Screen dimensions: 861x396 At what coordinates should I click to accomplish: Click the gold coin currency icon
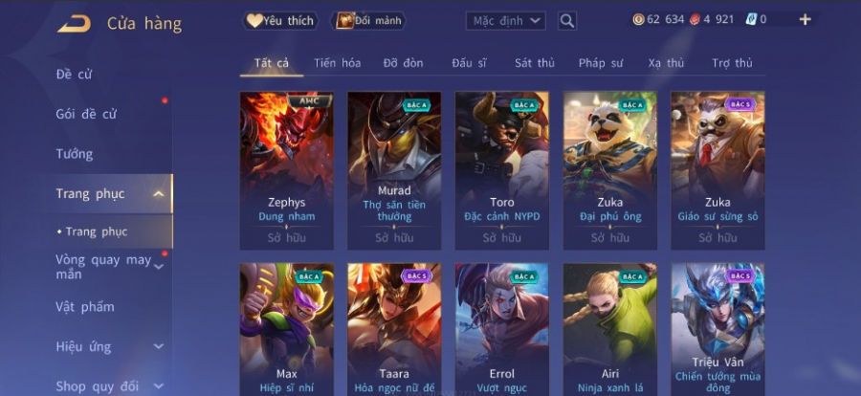(638, 20)
